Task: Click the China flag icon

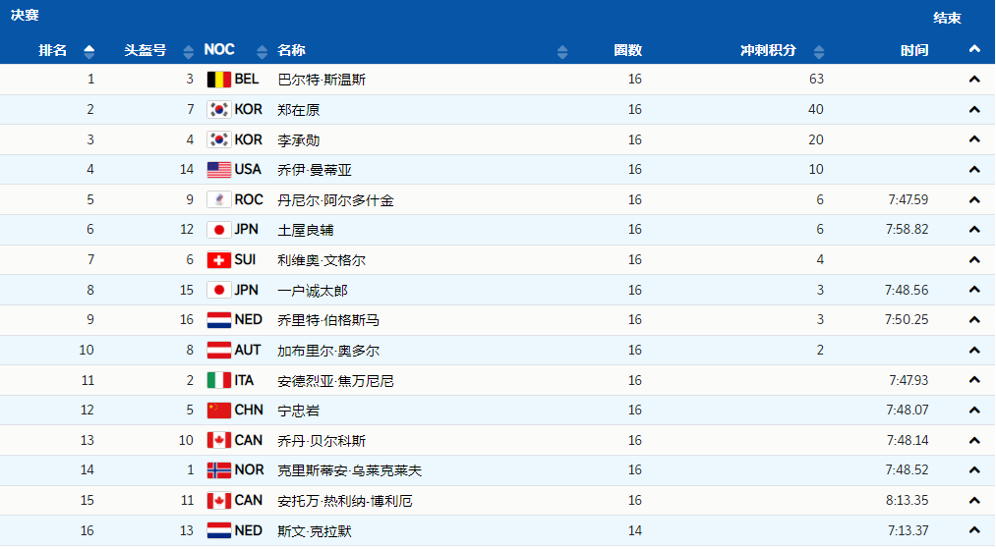Action: [218, 411]
